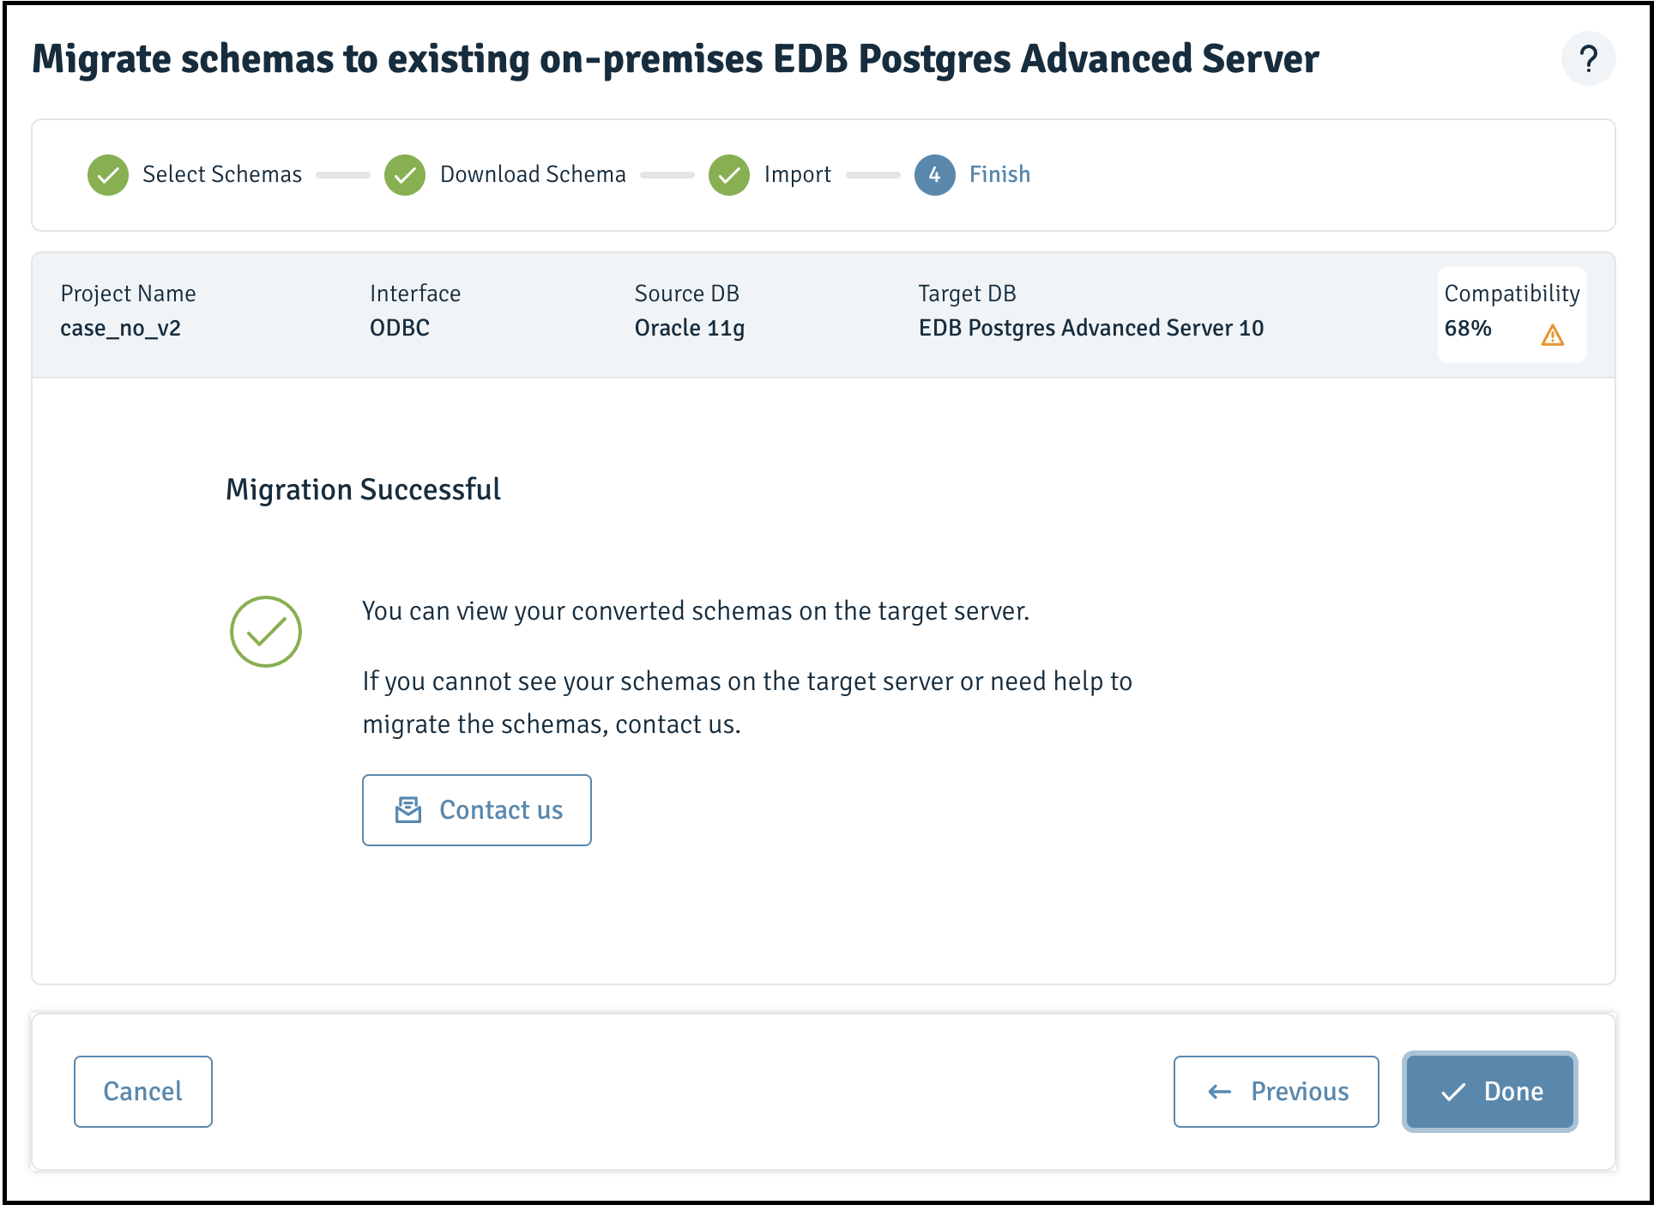This screenshot has height=1205, width=1654.
Task: Click project name case_no_v2
Action: pyautogui.click(x=120, y=328)
